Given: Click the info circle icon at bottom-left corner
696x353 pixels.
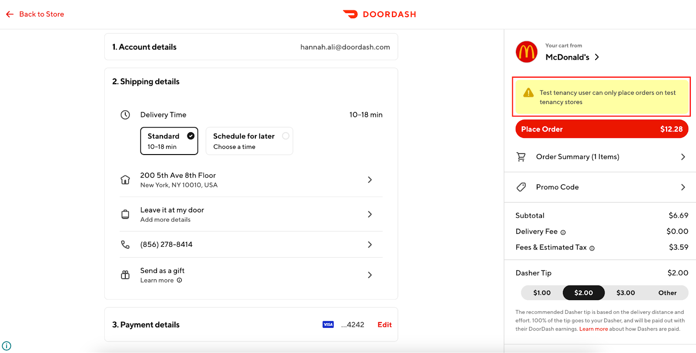Looking at the screenshot, I should [x=7, y=346].
